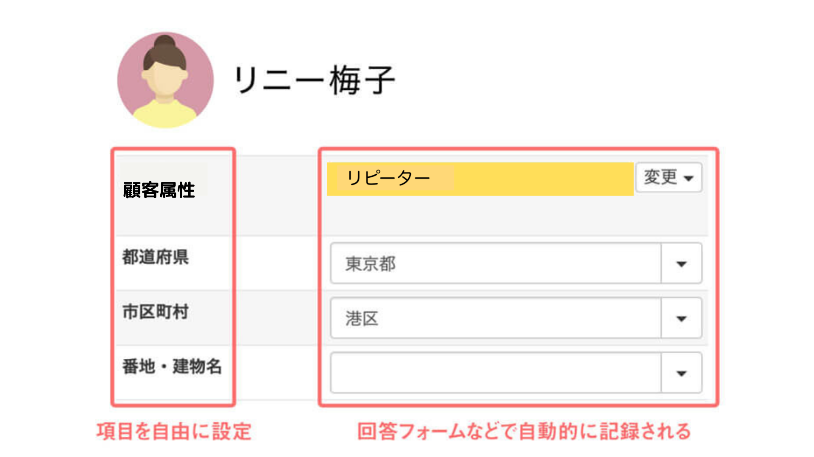This screenshot has width=814, height=457.
Task: Open the 都道府県 combo box showing 東京都
Action: pos(495,263)
